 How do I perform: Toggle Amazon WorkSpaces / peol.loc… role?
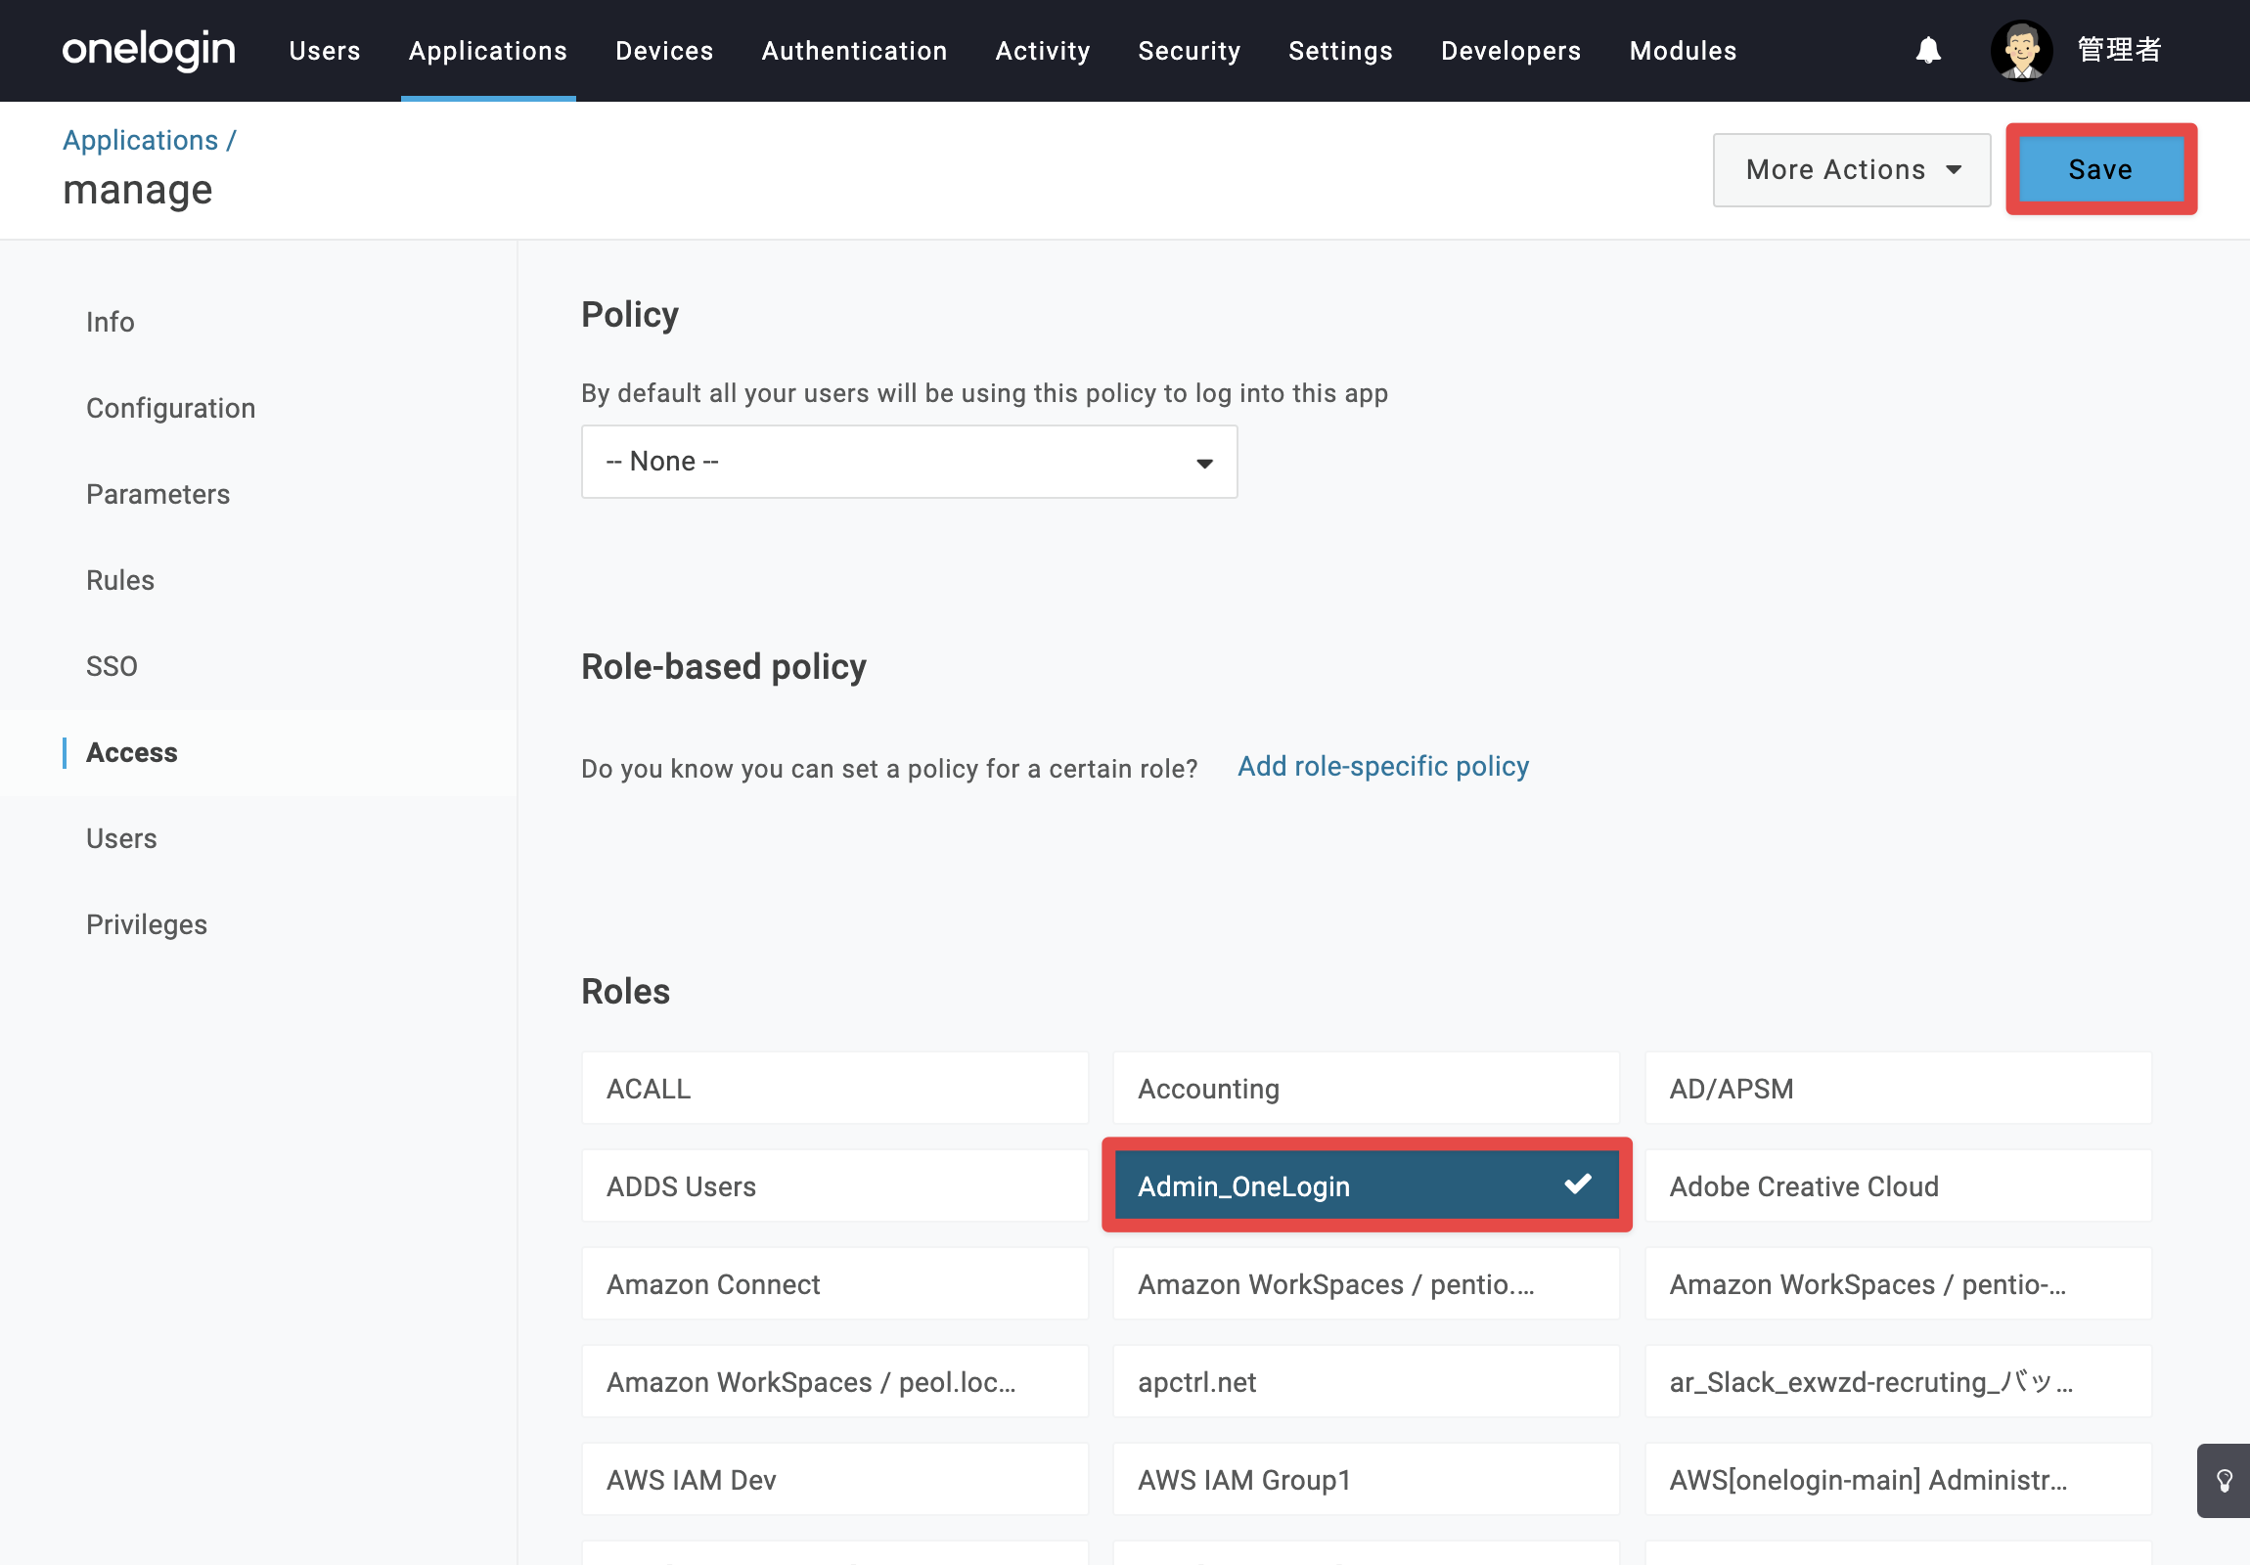click(x=834, y=1382)
